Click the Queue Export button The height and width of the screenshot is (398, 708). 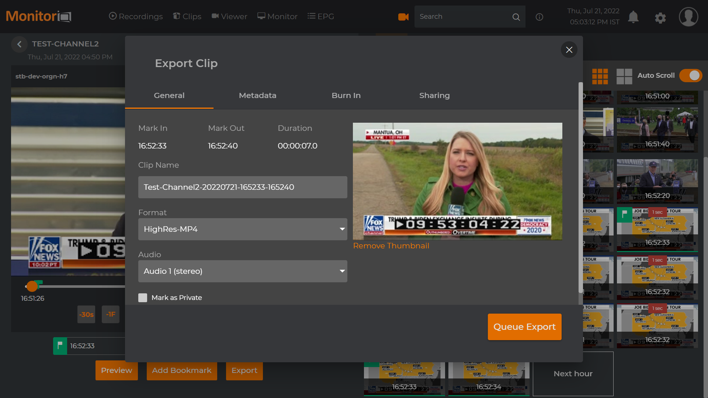(524, 327)
